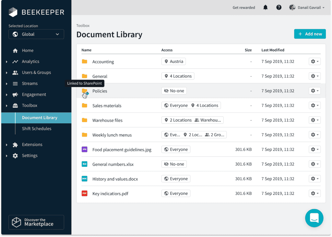Click the Get rewarded link
The image size is (332, 237).
[x=244, y=7]
